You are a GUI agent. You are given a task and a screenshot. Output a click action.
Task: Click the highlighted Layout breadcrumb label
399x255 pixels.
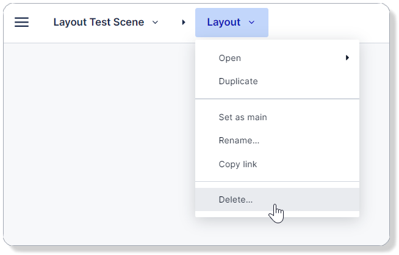coord(223,23)
